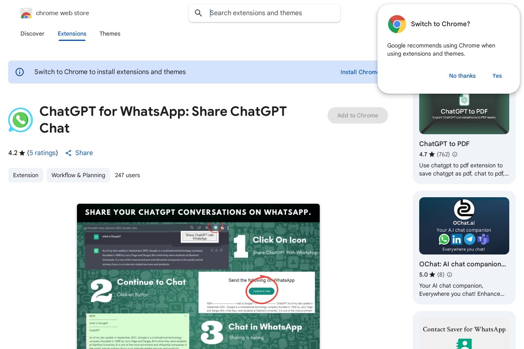Screen dimensions: 524x349
Task: Click the ChatGPT for WhatsApp extension title
Action: click(x=163, y=119)
